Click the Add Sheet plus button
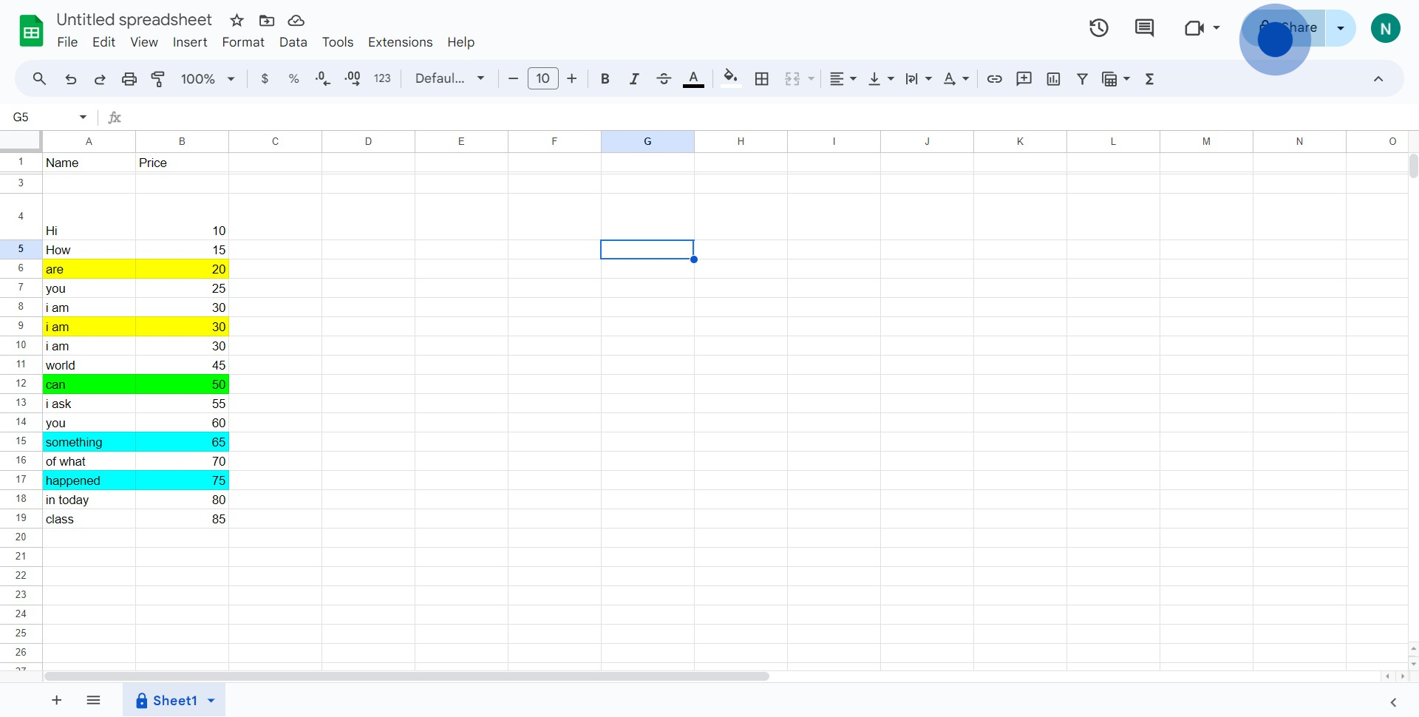The width and height of the screenshot is (1419, 717). point(57,701)
